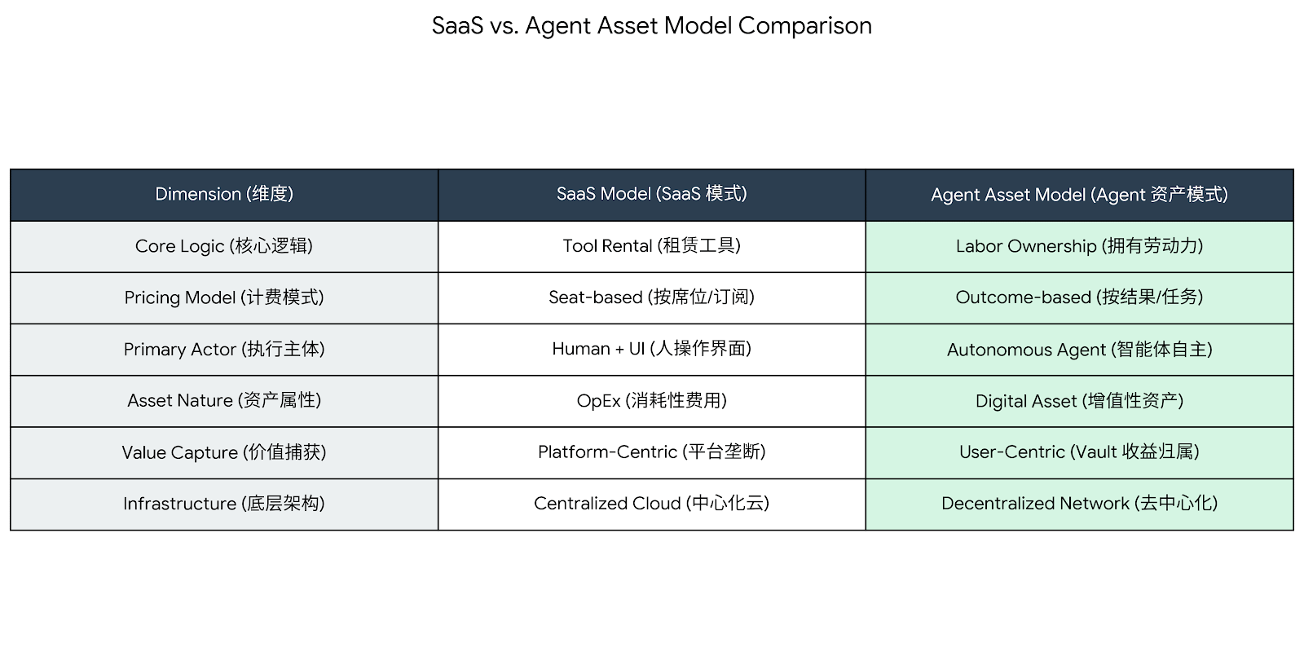Screen dimensions: 1304x652
Task: Select the Agent Asset Model column header
Action: (1079, 195)
